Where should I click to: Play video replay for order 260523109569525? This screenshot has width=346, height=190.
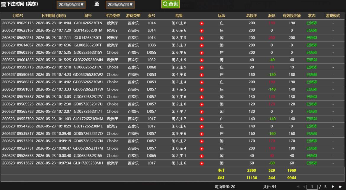click(202, 104)
